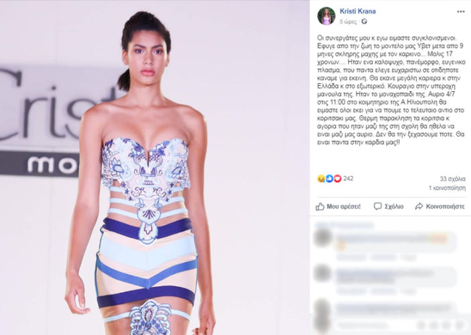View the 1 κοινοποίηση share list
This screenshot has height=335, width=471.
(447, 188)
